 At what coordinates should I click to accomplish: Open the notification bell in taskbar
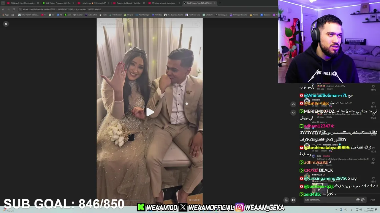[x=376, y=209]
